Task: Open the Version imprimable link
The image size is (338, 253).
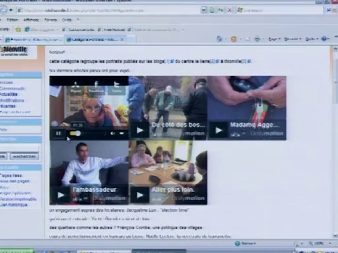Action: (x=18, y=199)
